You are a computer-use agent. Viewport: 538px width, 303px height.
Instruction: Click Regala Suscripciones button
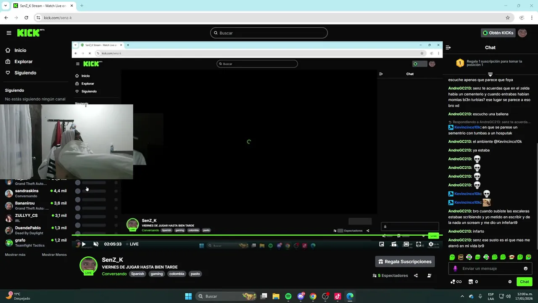(x=405, y=261)
